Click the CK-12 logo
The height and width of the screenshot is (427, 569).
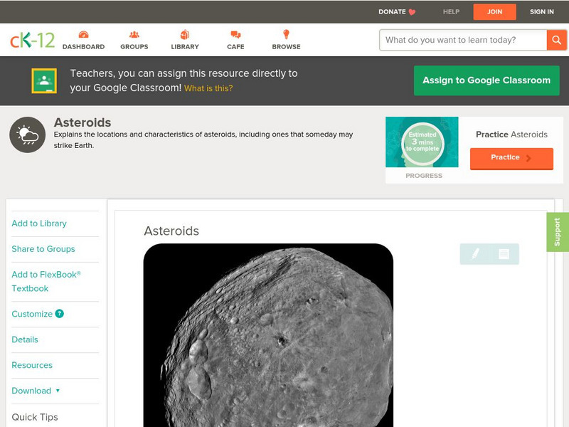[32, 41]
